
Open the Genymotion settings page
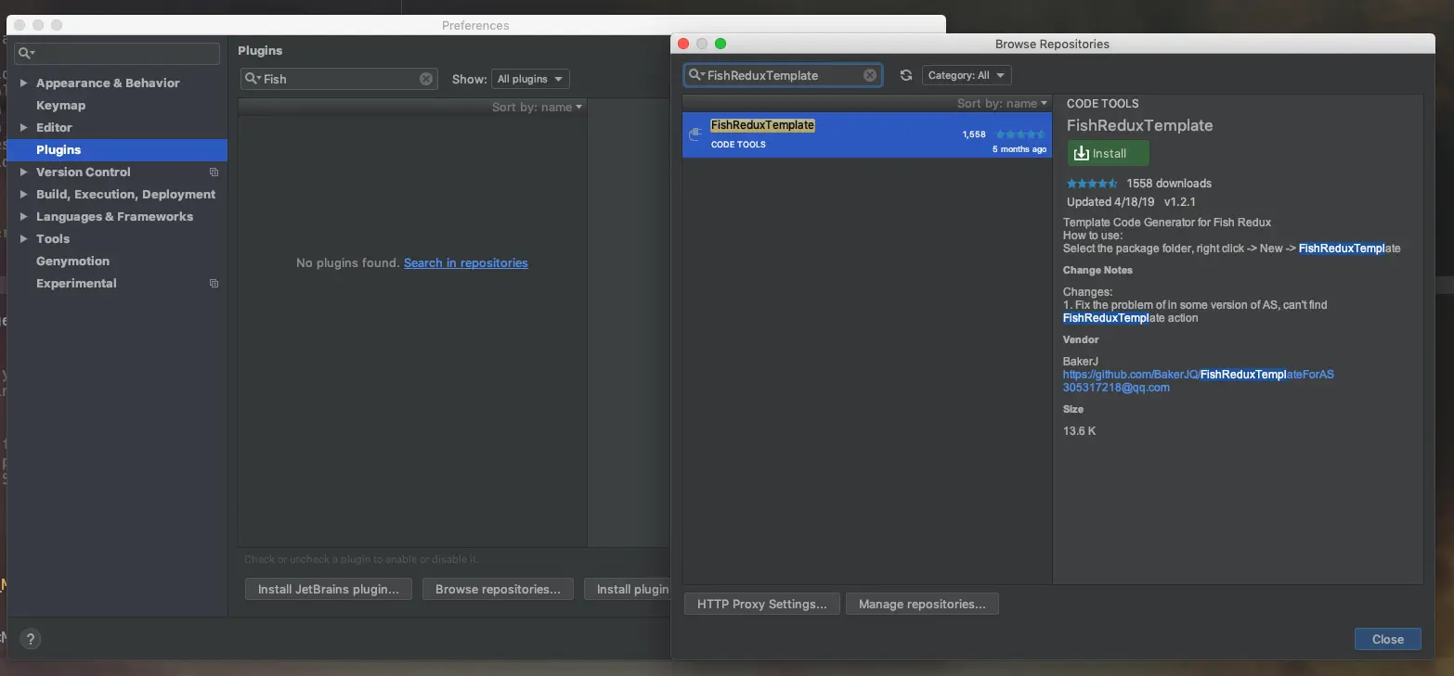[x=72, y=261]
